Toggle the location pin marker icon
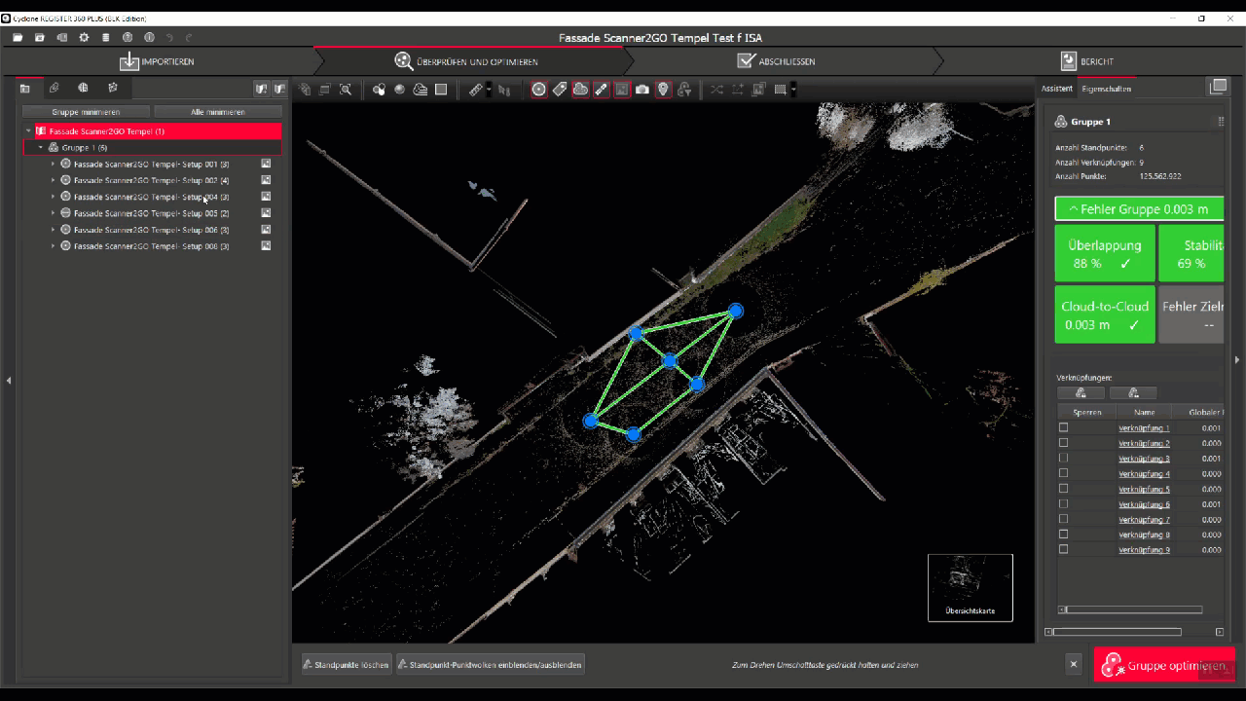 [x=663, y=90]
